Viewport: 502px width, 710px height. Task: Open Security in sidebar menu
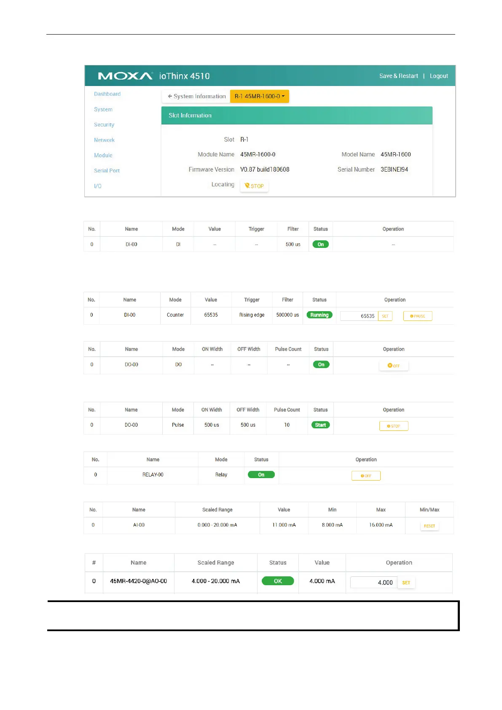coord(104,124)
